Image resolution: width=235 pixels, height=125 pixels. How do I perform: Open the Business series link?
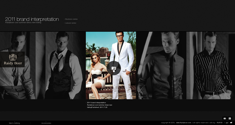[x=71, y=19]
